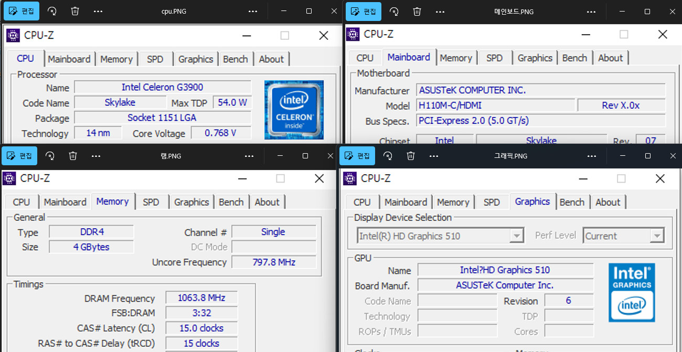Viewport: 682px width, 352px height.
Task: Switch to the SPD tab in the cpu window
Action: click(155, 59)
